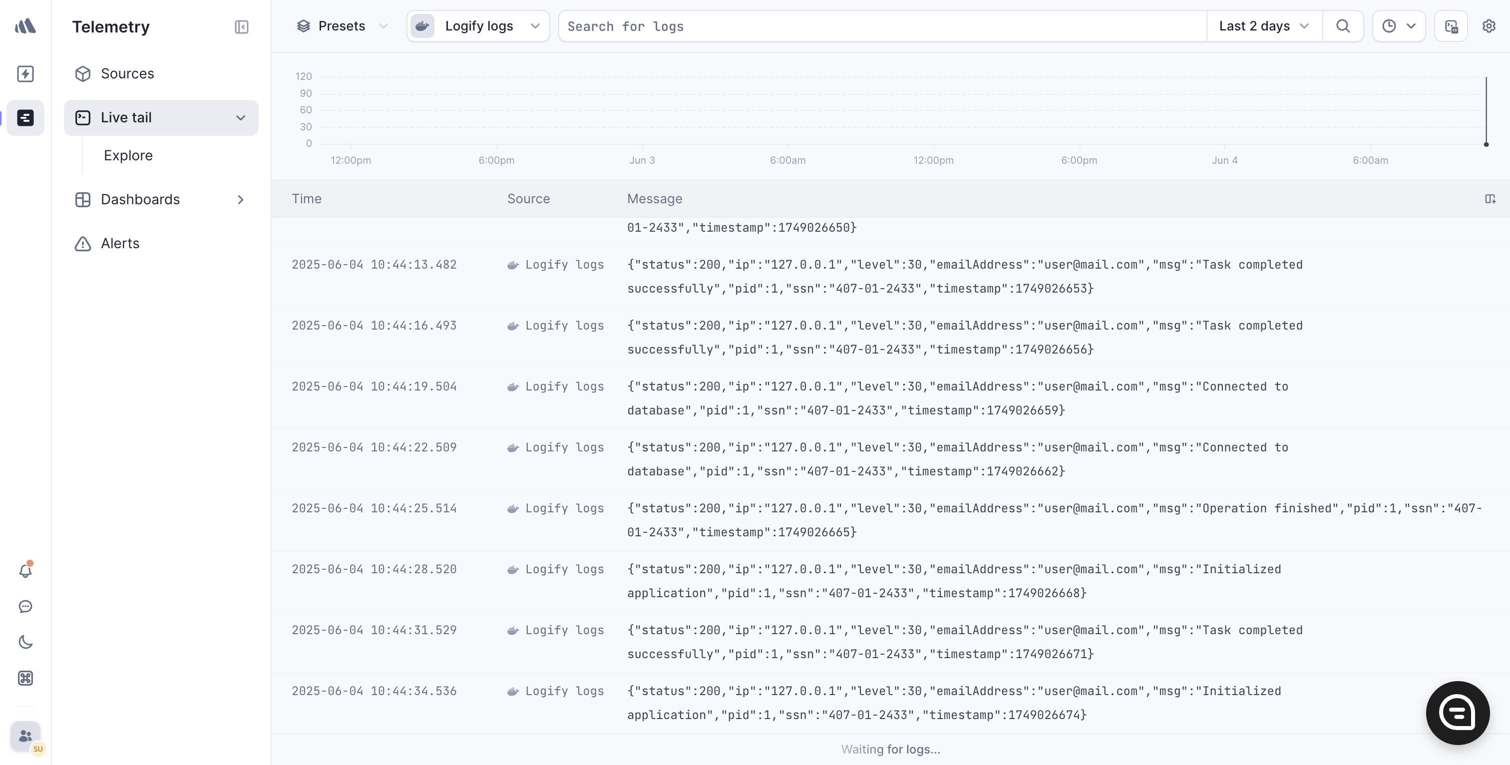Collapse the Telemetry sidebar panel
Viewport: 1510px width, 765px height.
[x=242, y=27]
